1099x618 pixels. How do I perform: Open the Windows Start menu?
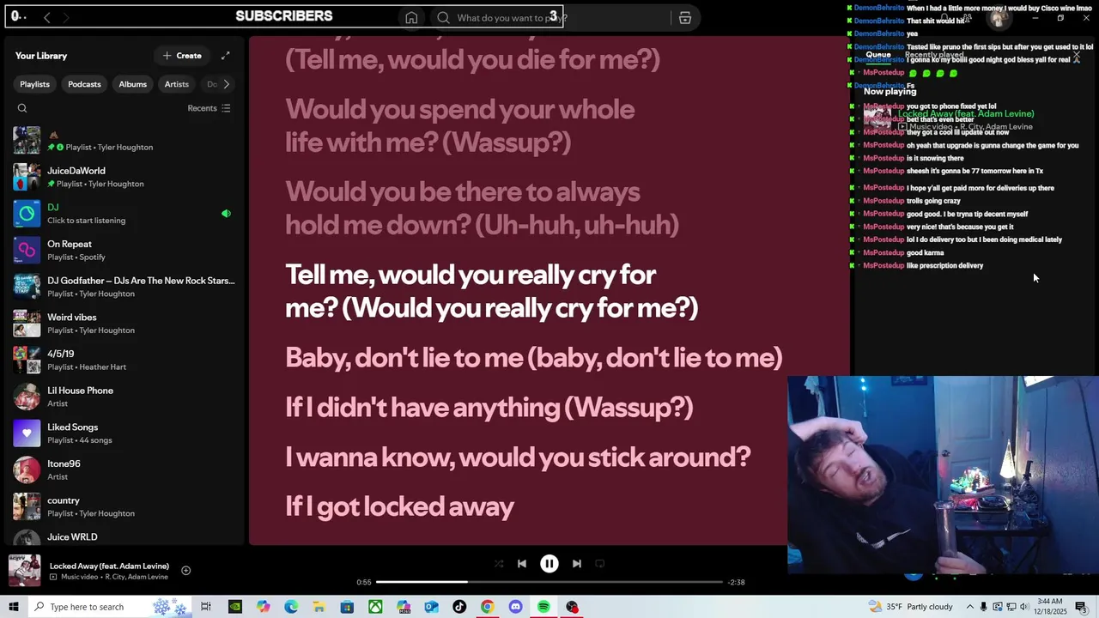pyautogui.click(x=14, y=607)
